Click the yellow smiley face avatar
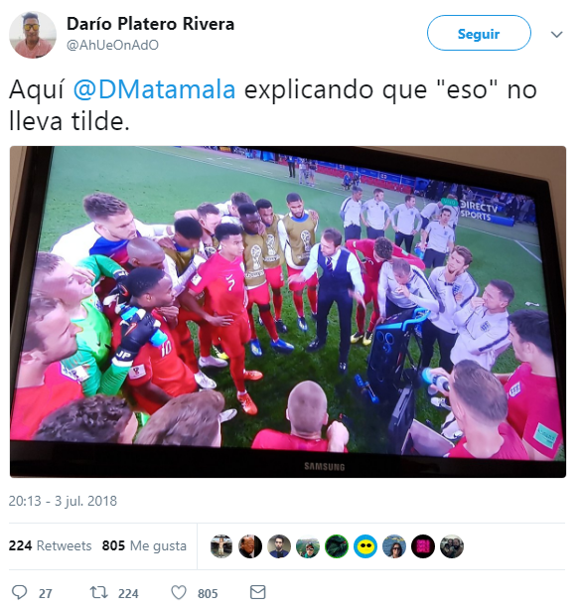 pyautogui.click(x=365, y=546)
